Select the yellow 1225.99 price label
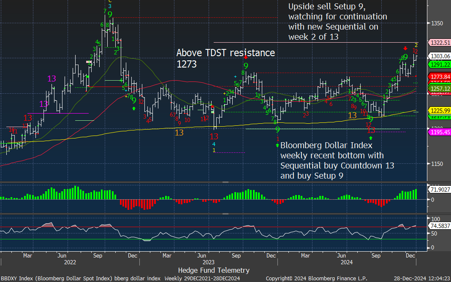451x282 pixels. pyautogui.click(x=440, y=111)
